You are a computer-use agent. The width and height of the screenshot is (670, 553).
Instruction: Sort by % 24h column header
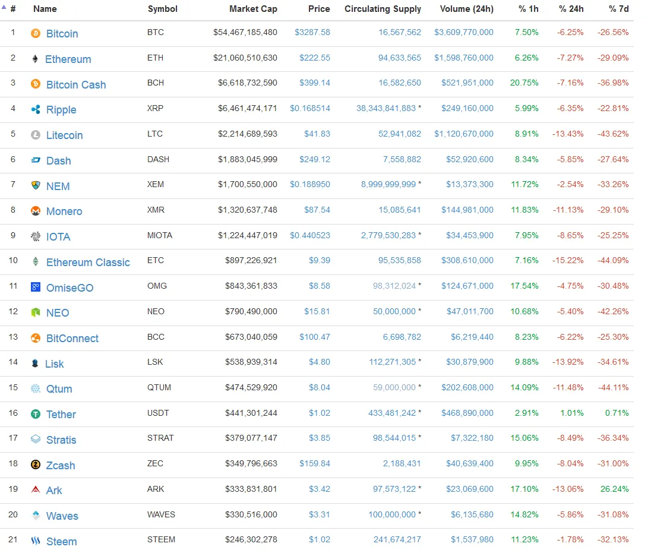tap(571, 9)
